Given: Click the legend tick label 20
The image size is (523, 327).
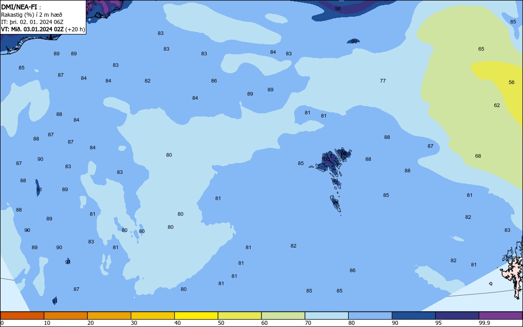Looking at the screenshot, I should pyautogui.click(x=90, y=323).
